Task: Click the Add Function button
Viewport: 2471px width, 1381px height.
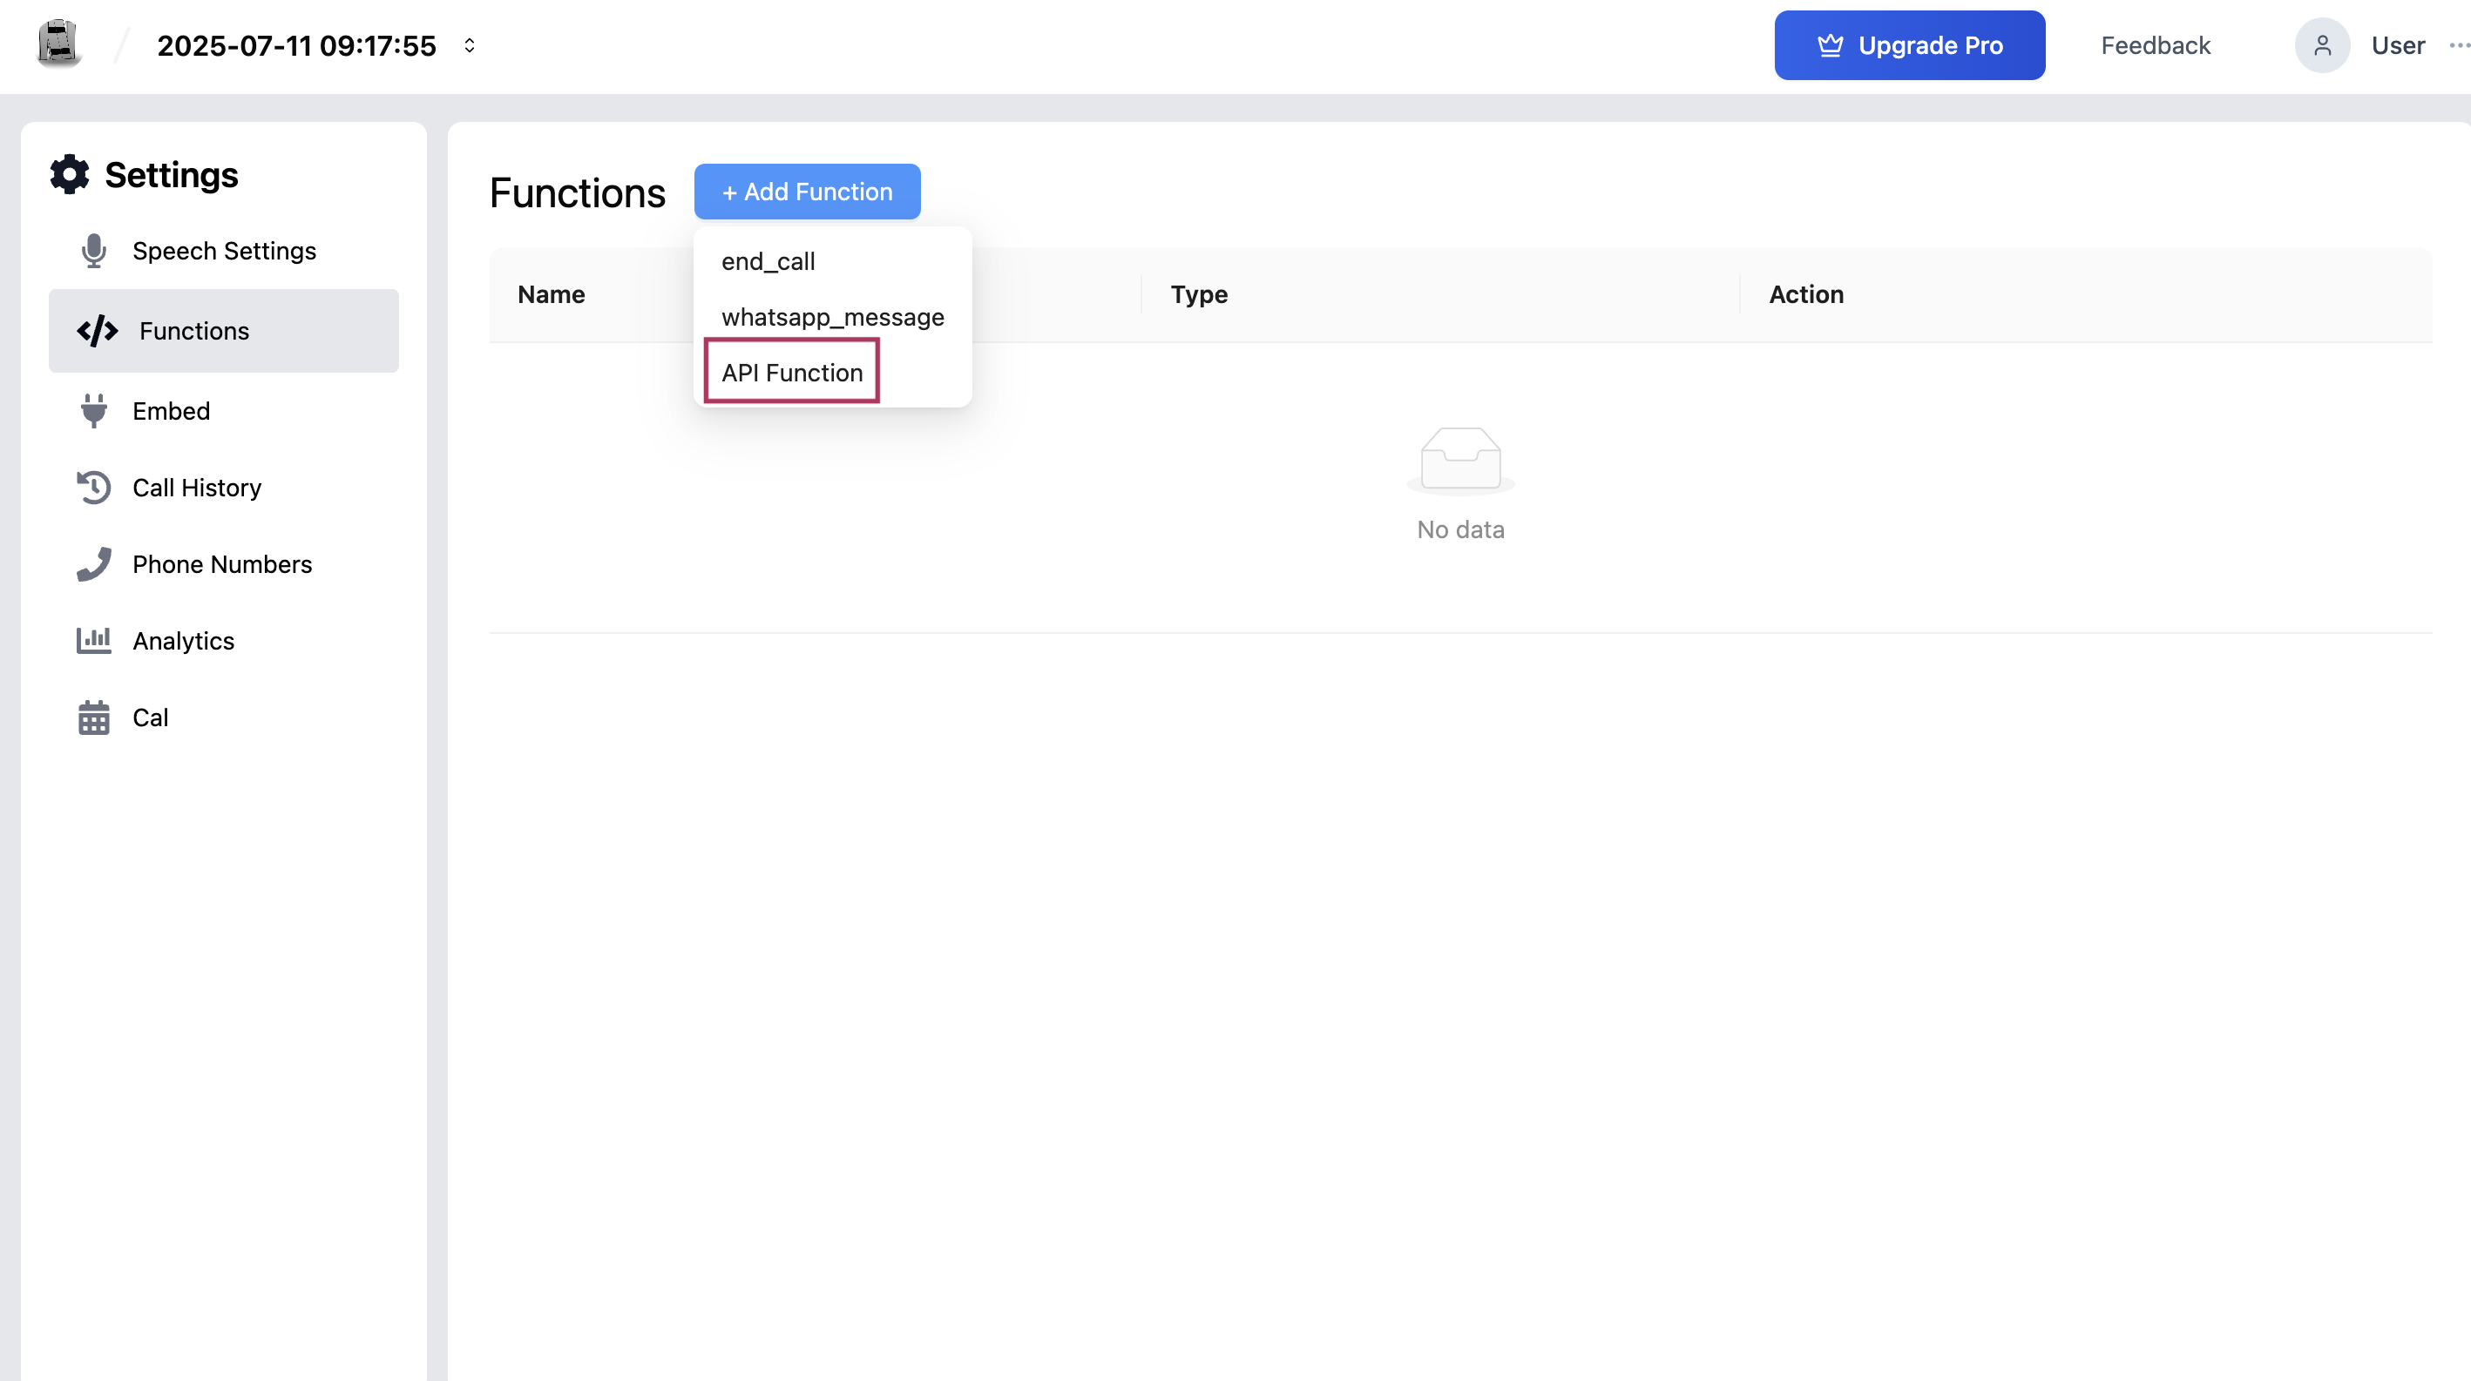Action: tap(807, 192)
